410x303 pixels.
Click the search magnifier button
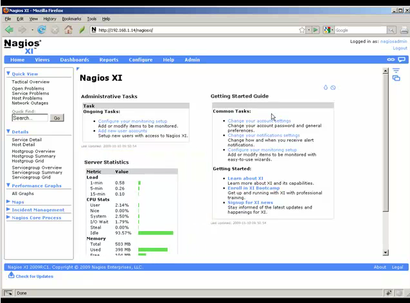391,30
